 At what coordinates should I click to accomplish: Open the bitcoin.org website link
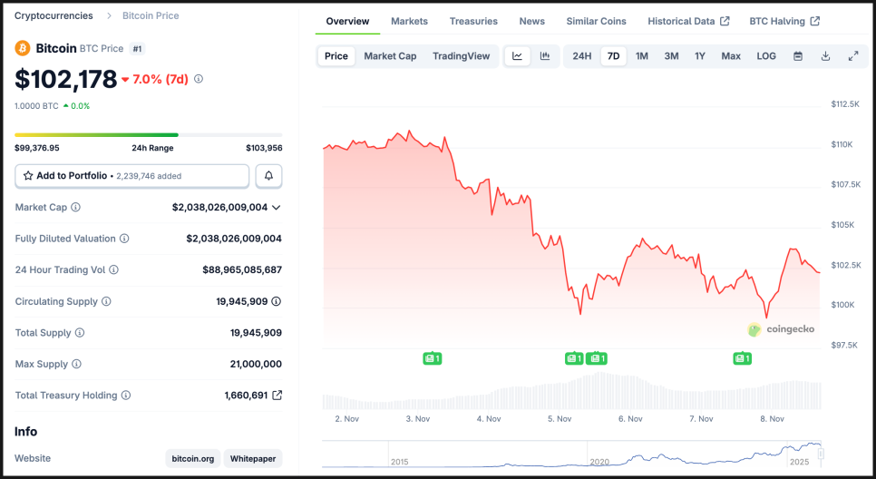[x=194, y=459]
